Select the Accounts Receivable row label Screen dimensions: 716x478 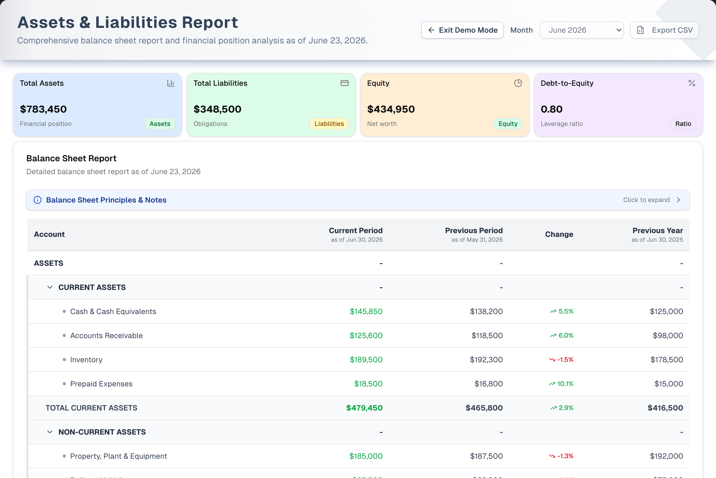tap(106, 335)
